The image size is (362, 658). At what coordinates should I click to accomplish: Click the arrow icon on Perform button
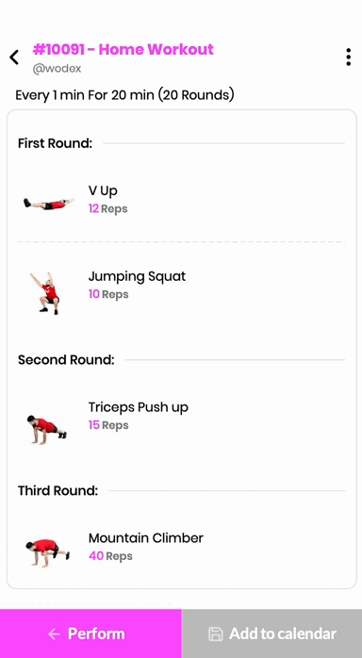[54, 633]
